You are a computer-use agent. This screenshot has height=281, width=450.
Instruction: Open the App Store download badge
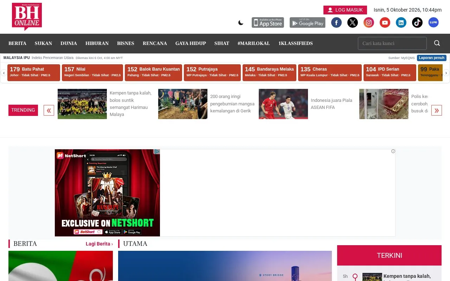(268, 22)
